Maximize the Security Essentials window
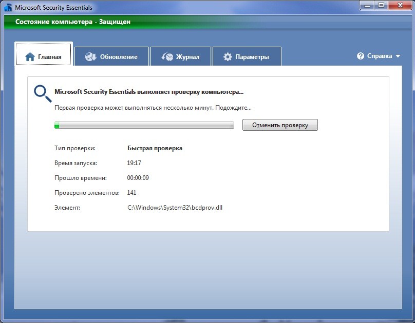Screen dimensions: 415x323 pyautogui.click(x=381, y=5)
